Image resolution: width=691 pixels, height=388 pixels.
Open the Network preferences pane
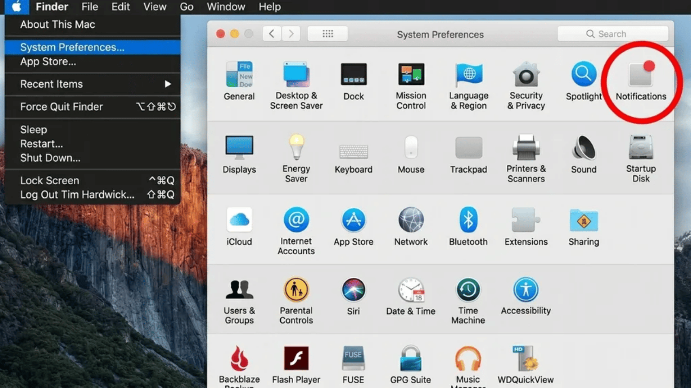pyautogui.click(x=411, y=227)
